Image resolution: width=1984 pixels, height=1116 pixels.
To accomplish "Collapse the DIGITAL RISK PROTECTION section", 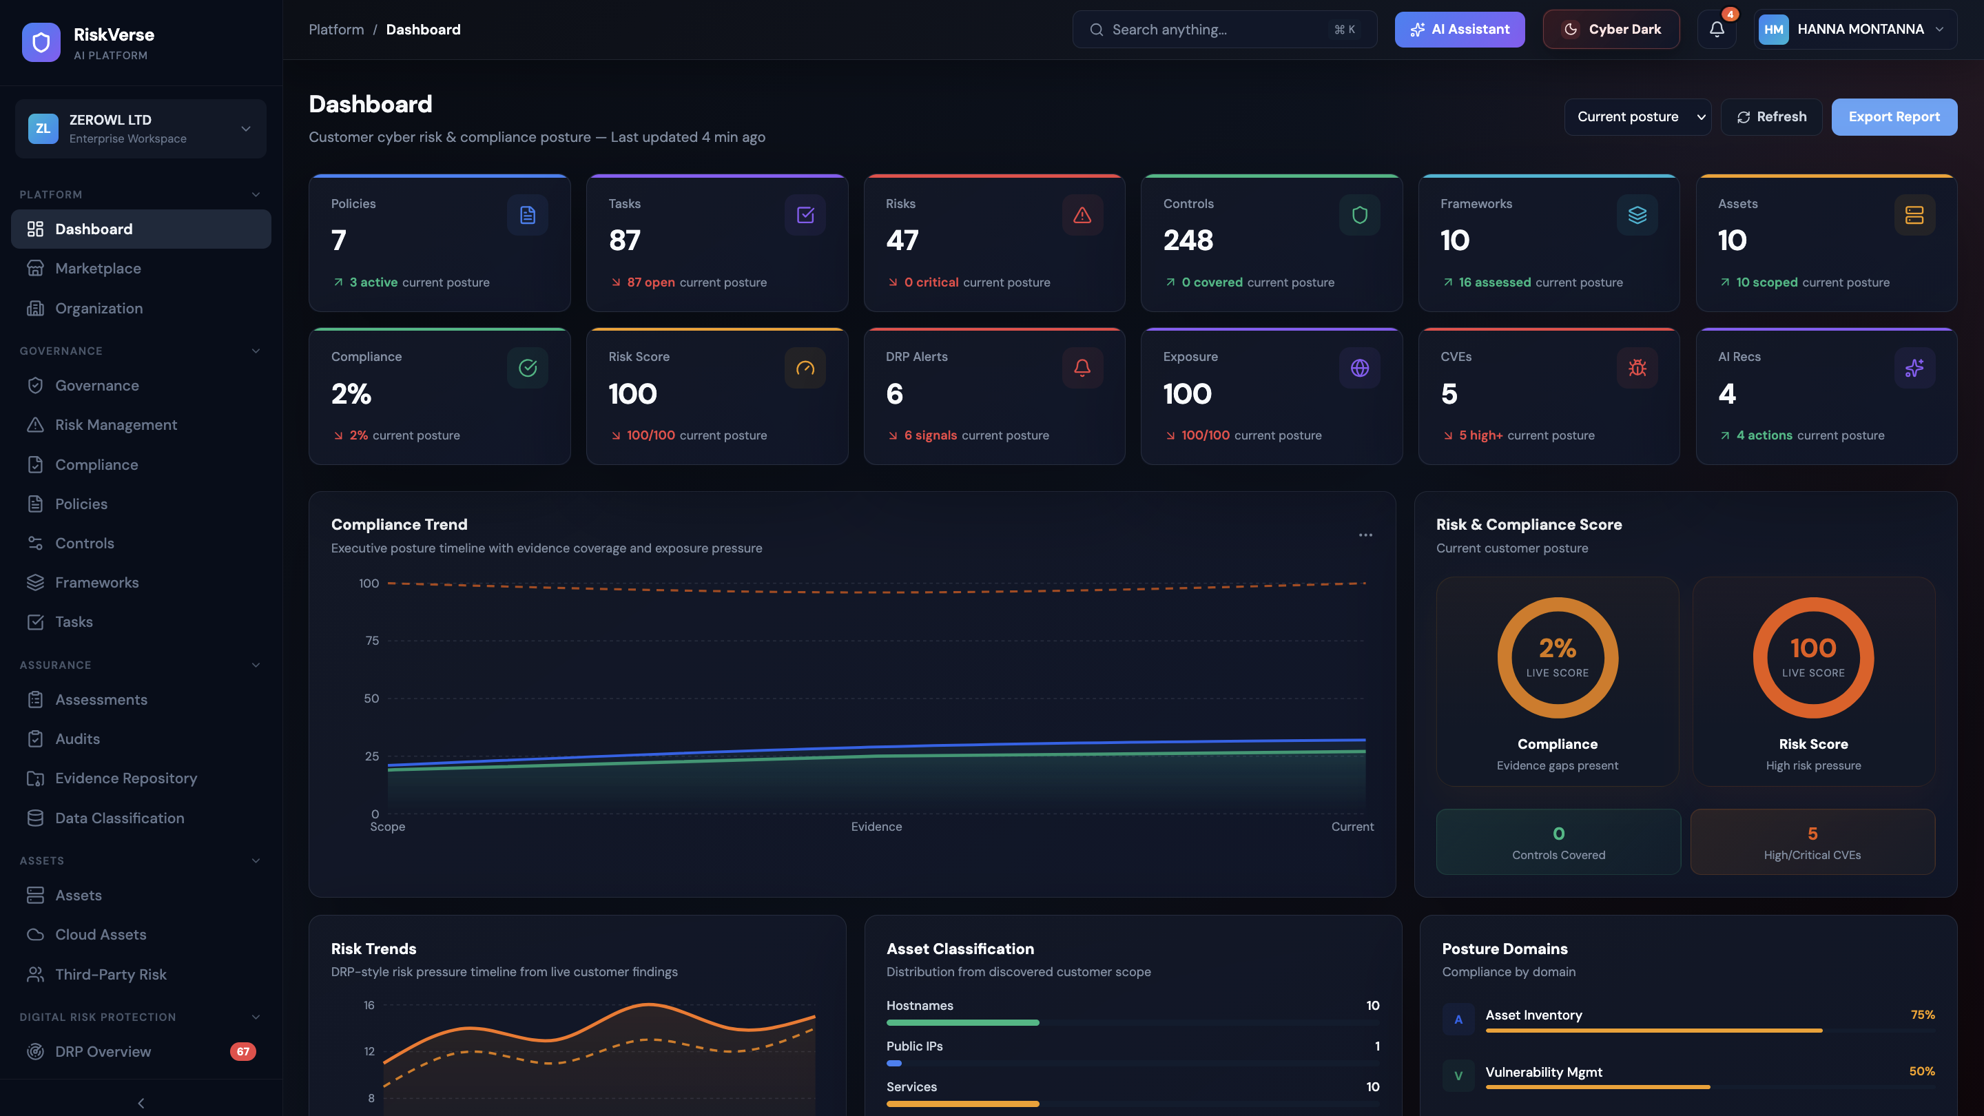I will point(256,1017).
